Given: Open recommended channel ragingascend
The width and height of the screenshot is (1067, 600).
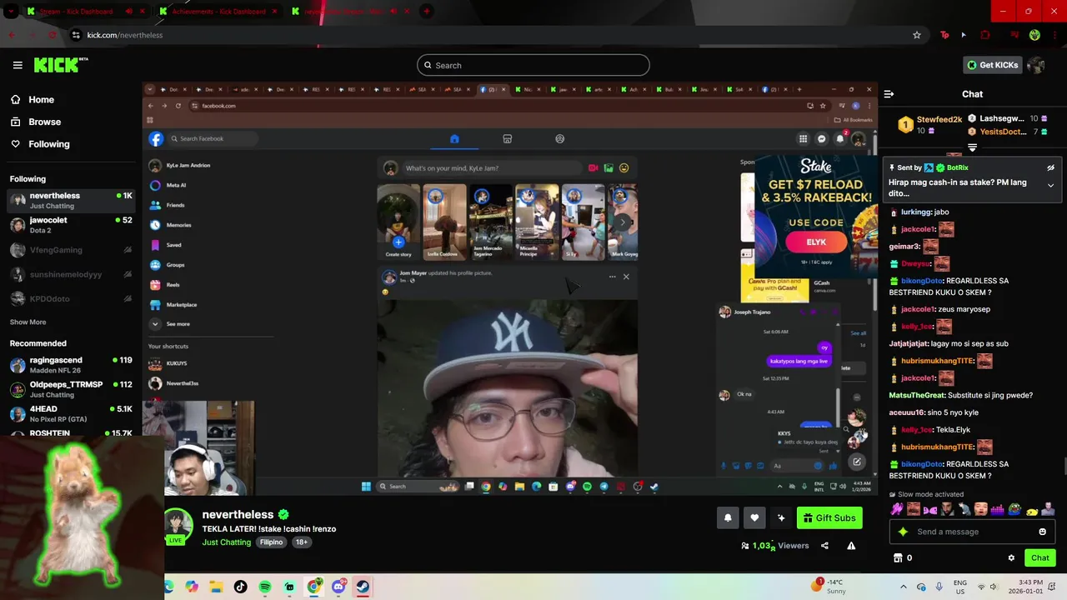Looking at the screenshot, I should [71, 365].
